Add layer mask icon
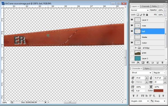Screen dimensions: 168x106 [x=143, y=63]
